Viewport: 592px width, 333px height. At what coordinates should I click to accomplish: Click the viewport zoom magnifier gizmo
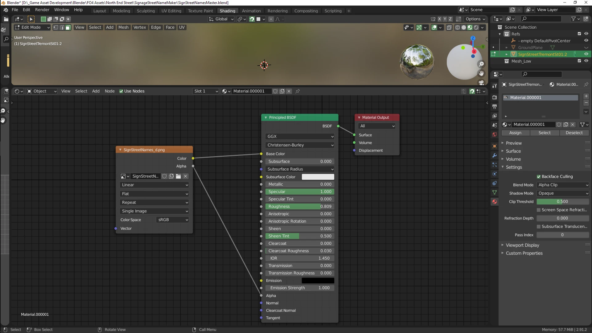[x=481, y=64]
